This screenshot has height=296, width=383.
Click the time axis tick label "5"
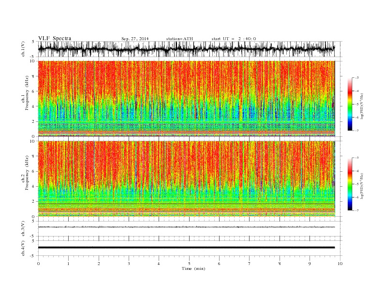click(189, 264)
